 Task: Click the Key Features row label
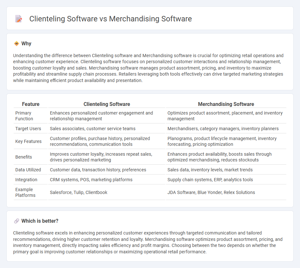click(28, 141)
